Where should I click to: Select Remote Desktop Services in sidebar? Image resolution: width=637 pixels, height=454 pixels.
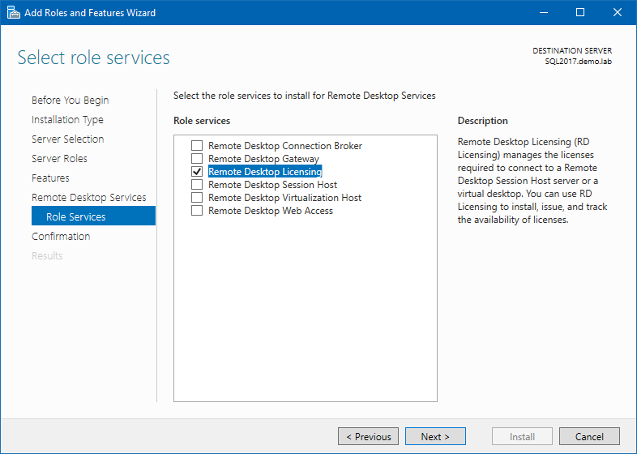pos(88,198)
